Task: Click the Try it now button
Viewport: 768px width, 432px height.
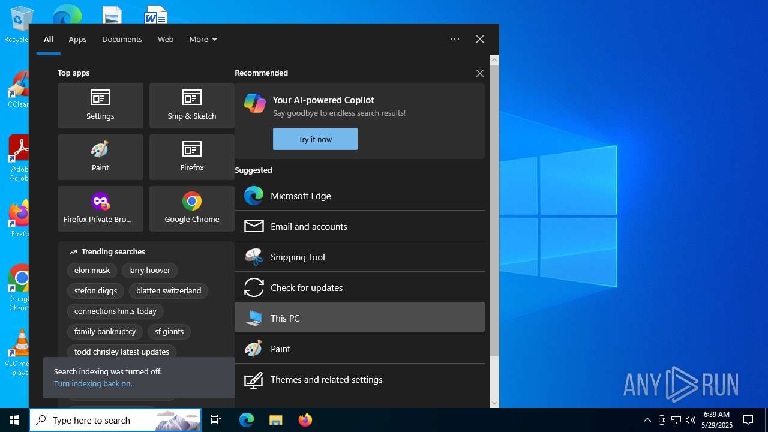Action: [315, 139]
